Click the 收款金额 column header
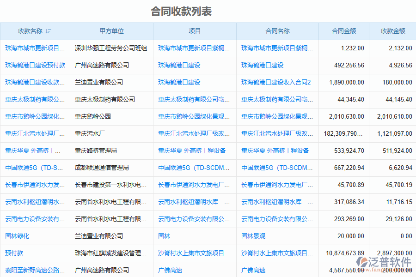This screenshot has width=416, height=277. [393, 31]
